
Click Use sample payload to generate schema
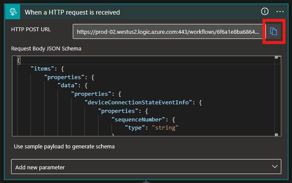pos(64,147)
